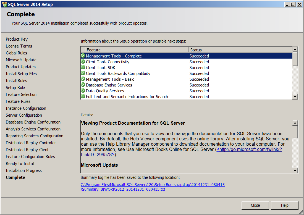The width and height of the screenshot is (304, 215).
Task: Click the Help button
Action: 284,205
